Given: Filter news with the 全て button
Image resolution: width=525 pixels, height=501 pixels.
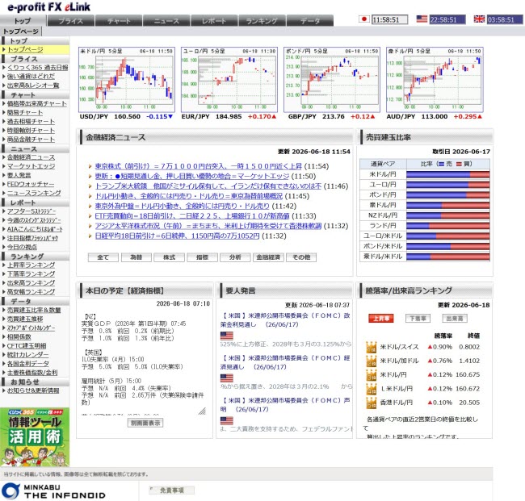Looking at the screenshot, I should 103,257.
